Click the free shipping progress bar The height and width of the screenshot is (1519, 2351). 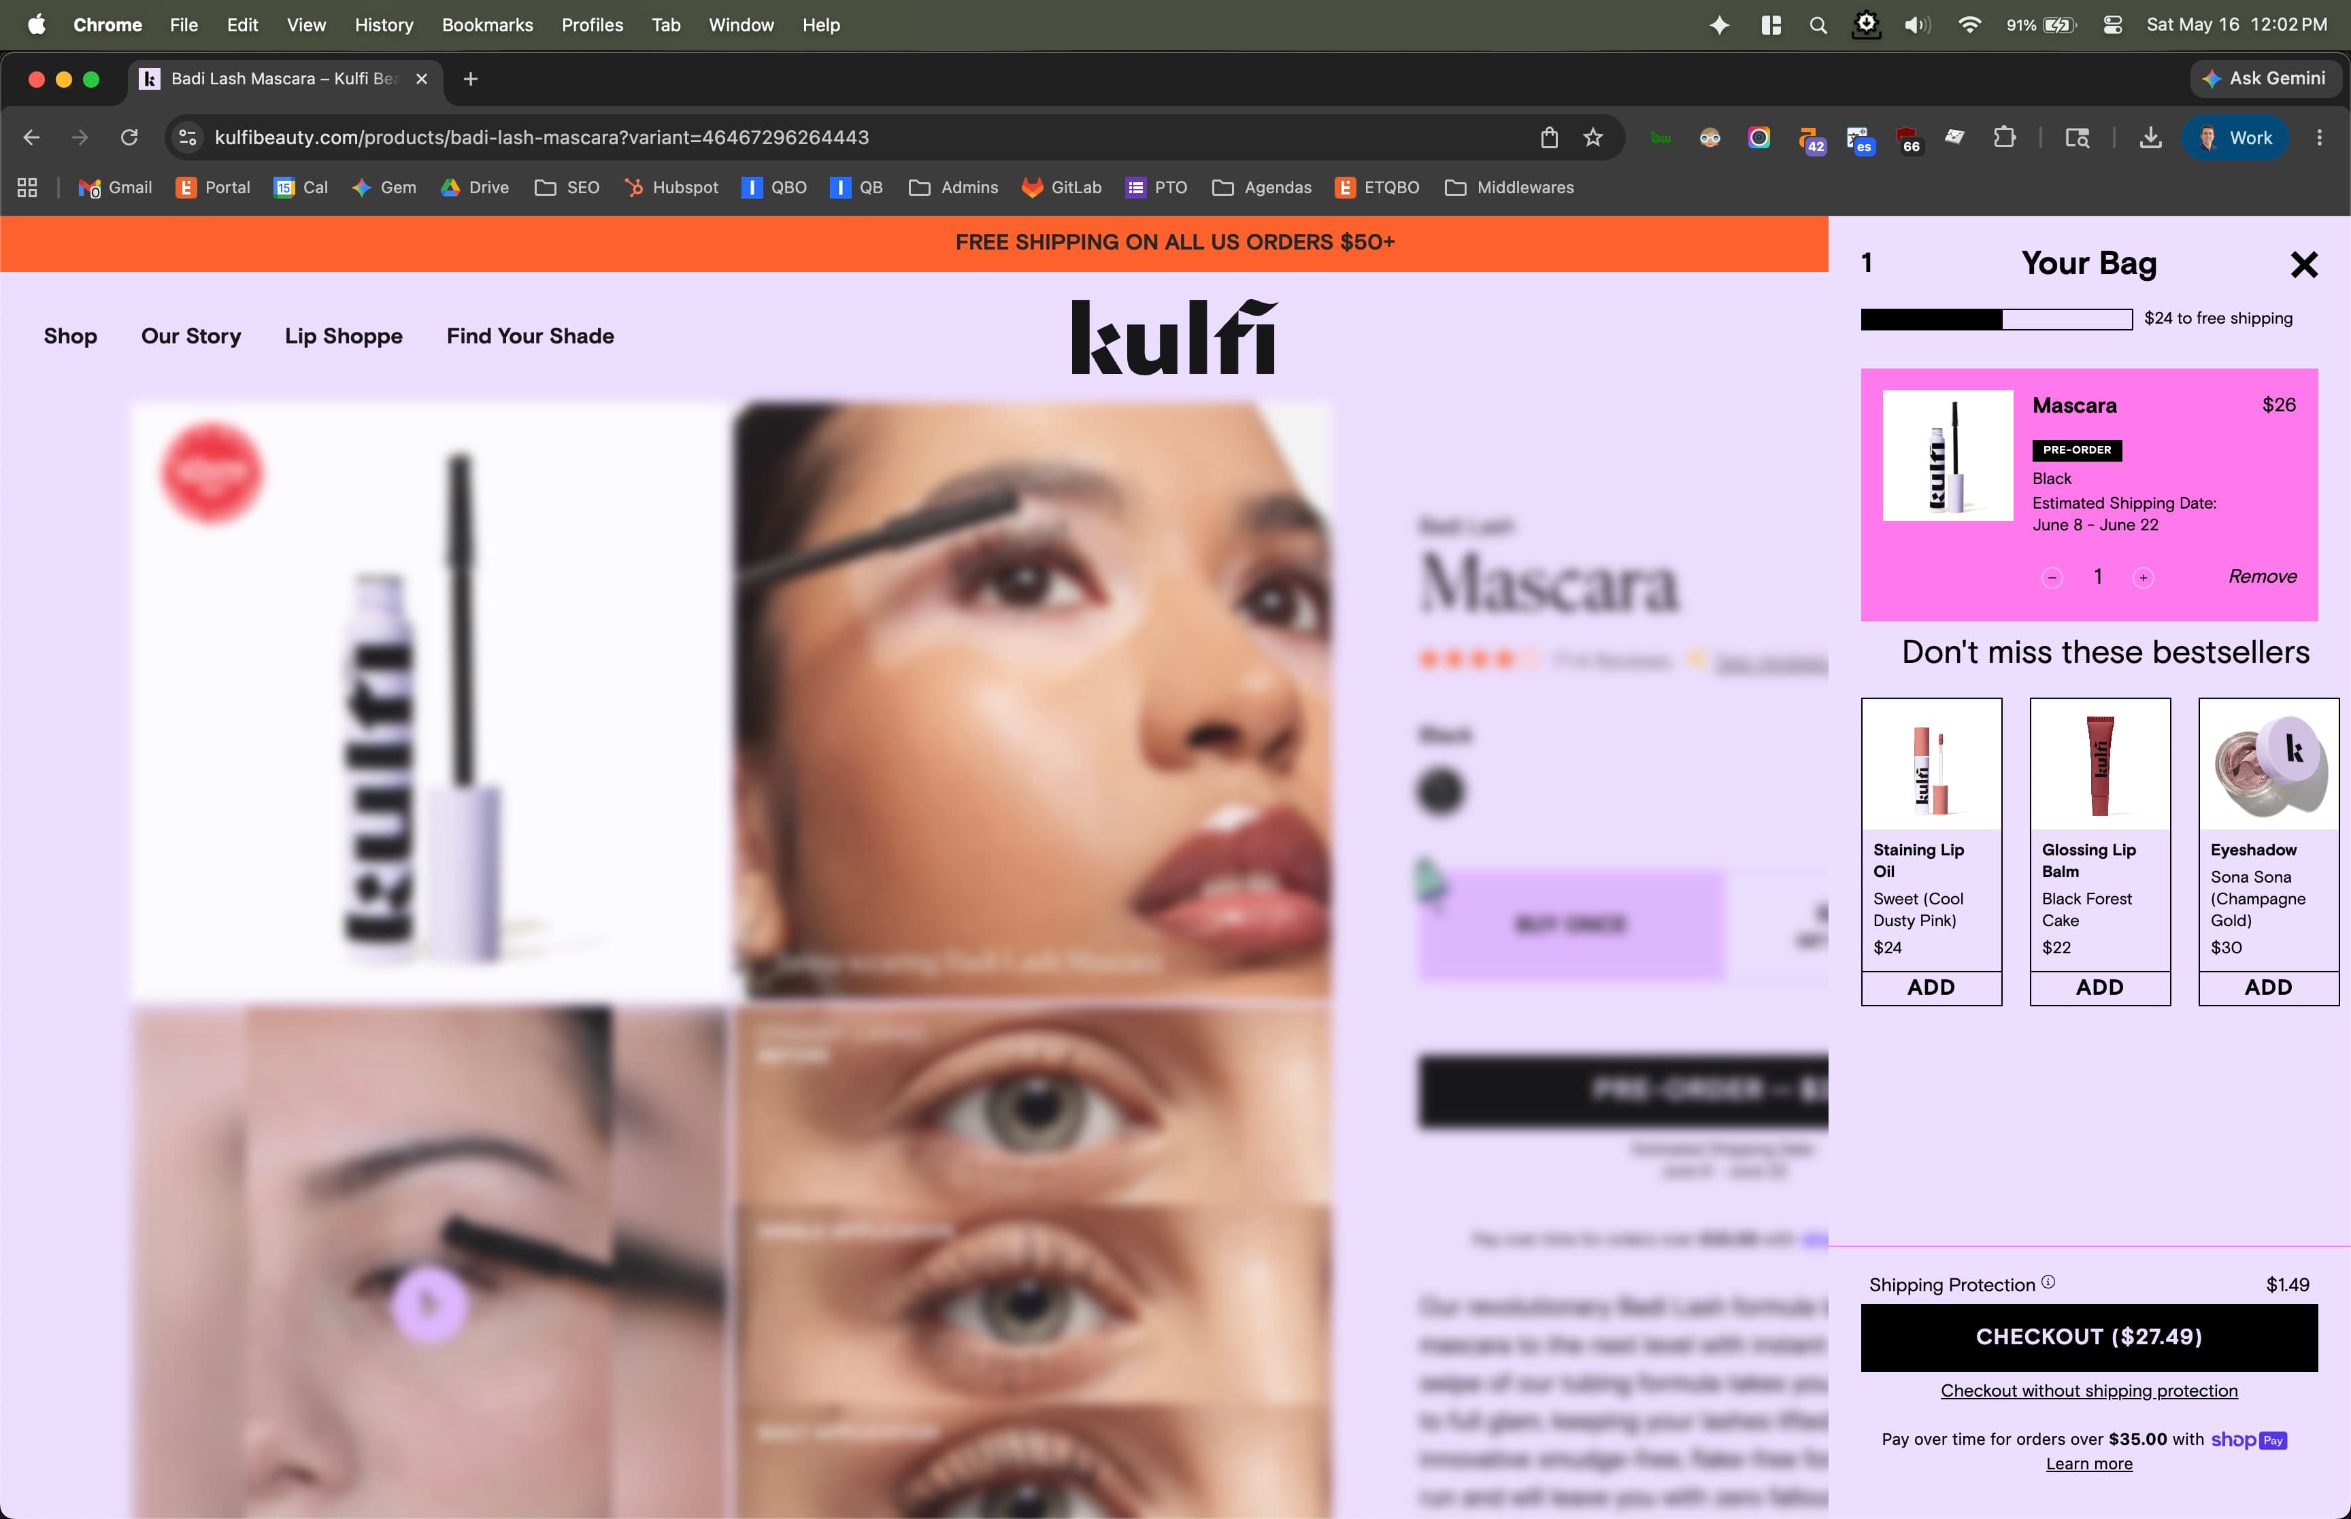[x=1996, y=320]
